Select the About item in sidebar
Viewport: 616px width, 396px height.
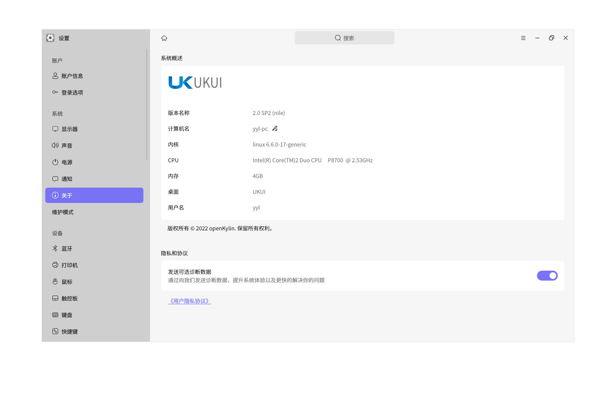point(94,196)
